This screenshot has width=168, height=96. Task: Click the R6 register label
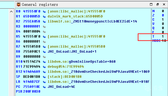pos(18,42)
